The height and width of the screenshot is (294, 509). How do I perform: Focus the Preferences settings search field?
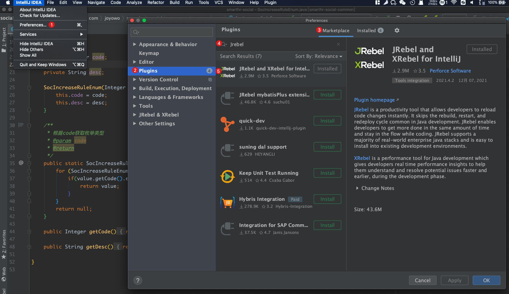(x=172, y=32)
